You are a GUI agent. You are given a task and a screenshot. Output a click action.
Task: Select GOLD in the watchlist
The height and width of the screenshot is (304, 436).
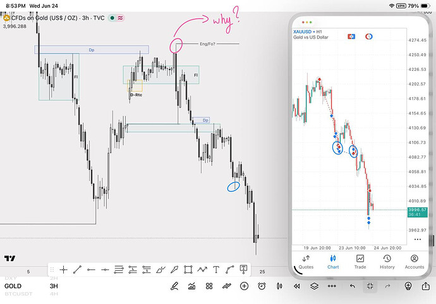(x=13, y=286)
